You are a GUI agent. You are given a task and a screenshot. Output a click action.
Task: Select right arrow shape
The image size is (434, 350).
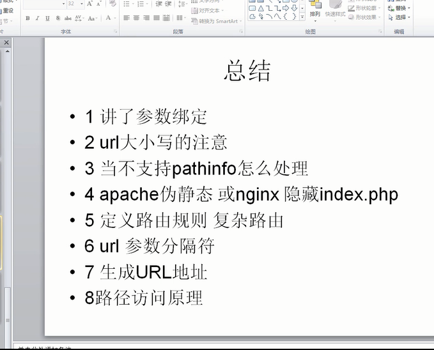point(286,8)
